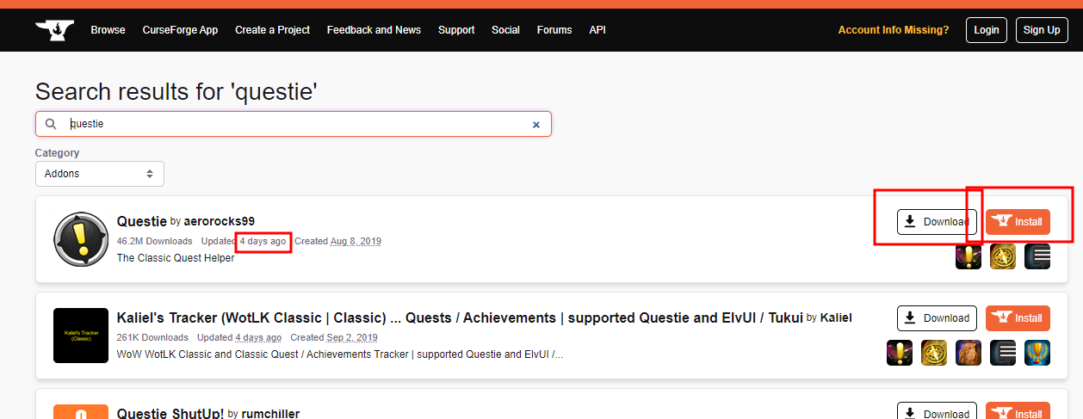The image size is (1083, 419).
Task: Click the Sign Up button
Action: [1042, 30]
